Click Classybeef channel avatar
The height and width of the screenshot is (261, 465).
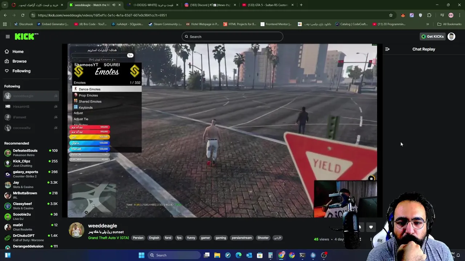[x=8, y=206]
